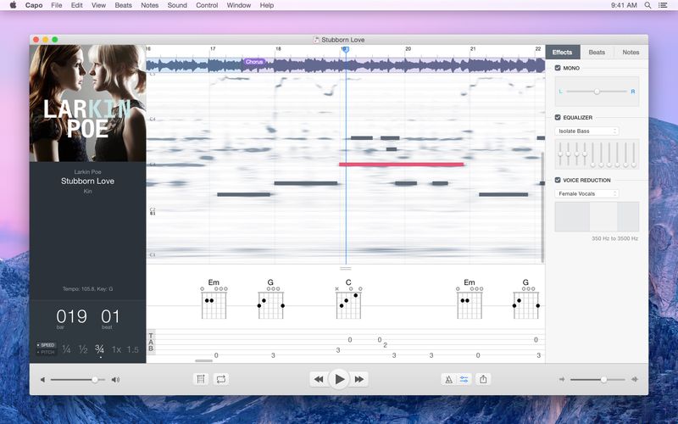Set speed to ½

coord(83,349)
